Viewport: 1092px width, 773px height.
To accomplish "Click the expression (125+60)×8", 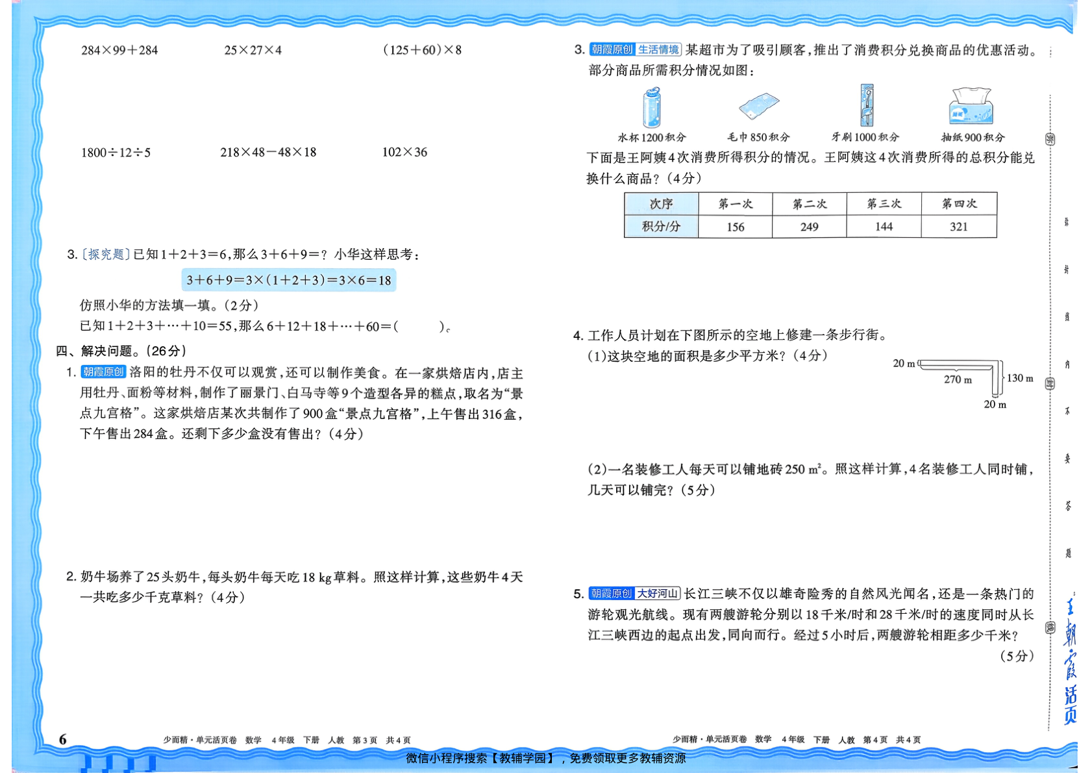I will (423, 50).
